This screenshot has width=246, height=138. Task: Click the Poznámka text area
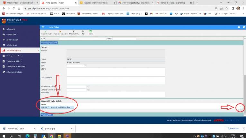point(116,94)
